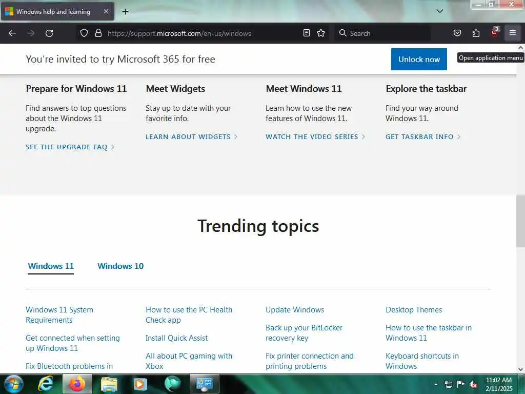
Task: Click the muted volume tray icon
Action: (x=473, y=384)
